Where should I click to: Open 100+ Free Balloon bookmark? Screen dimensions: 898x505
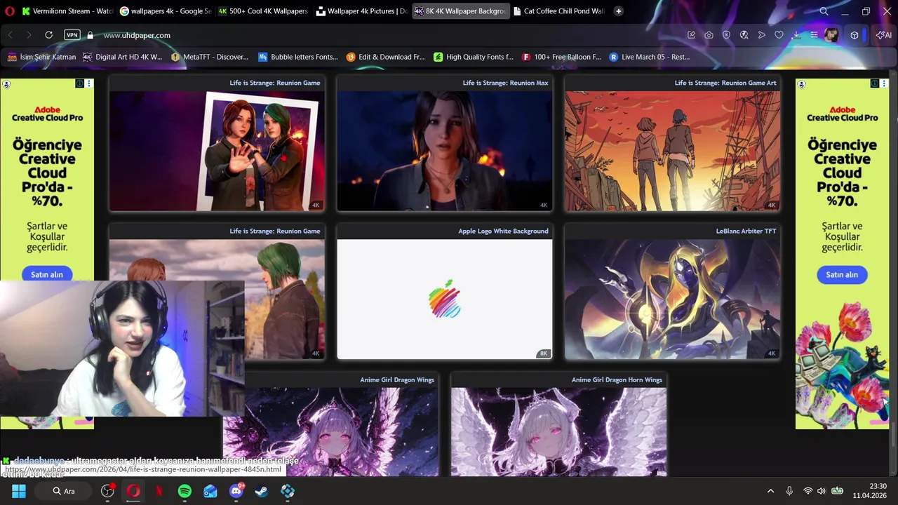[x=561, y=57]
